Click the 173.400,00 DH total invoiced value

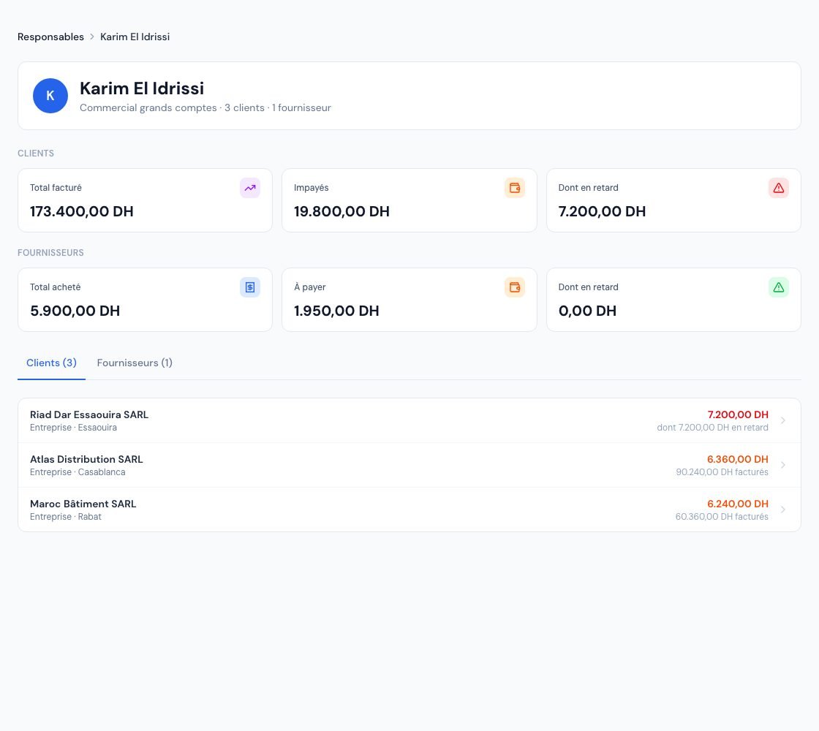(x=81, y=211)
